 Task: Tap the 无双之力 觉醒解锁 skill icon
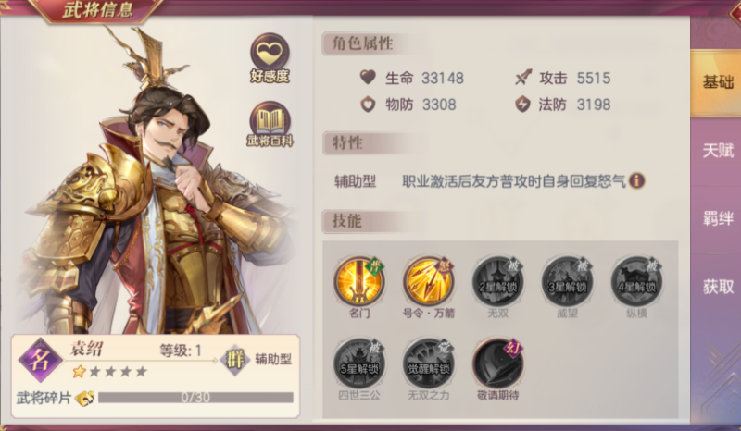[429, 363]
